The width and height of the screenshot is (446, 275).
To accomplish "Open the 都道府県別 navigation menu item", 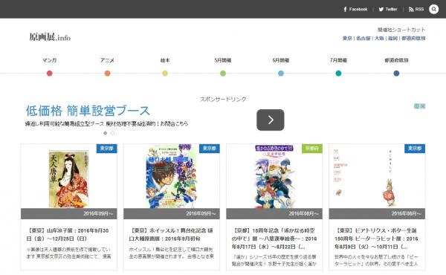I will pos(396,60).
